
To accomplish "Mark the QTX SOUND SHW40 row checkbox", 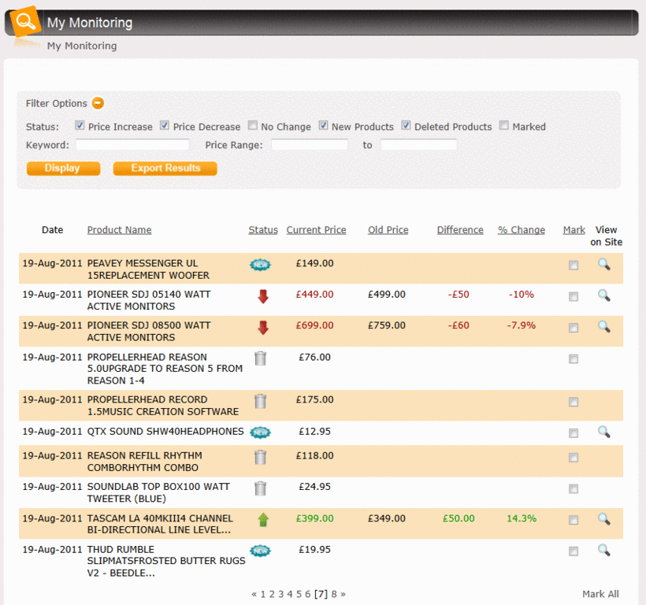I will coord(574,433).
